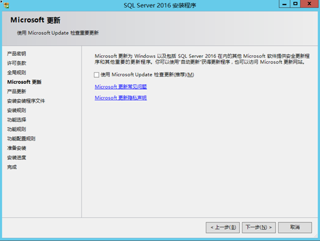
Task: Minimize the SQL Server 2016 setup window
Action: tap(285, 4)
